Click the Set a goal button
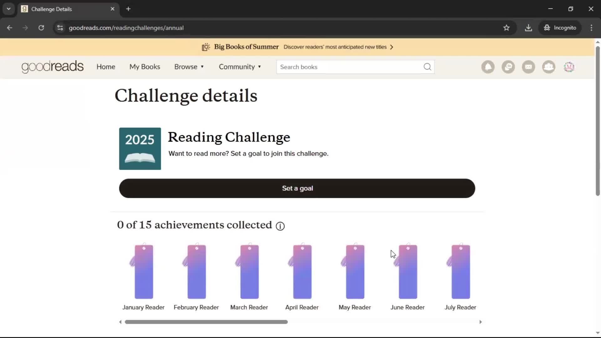The image size is (601, 338). click(297, 188)
